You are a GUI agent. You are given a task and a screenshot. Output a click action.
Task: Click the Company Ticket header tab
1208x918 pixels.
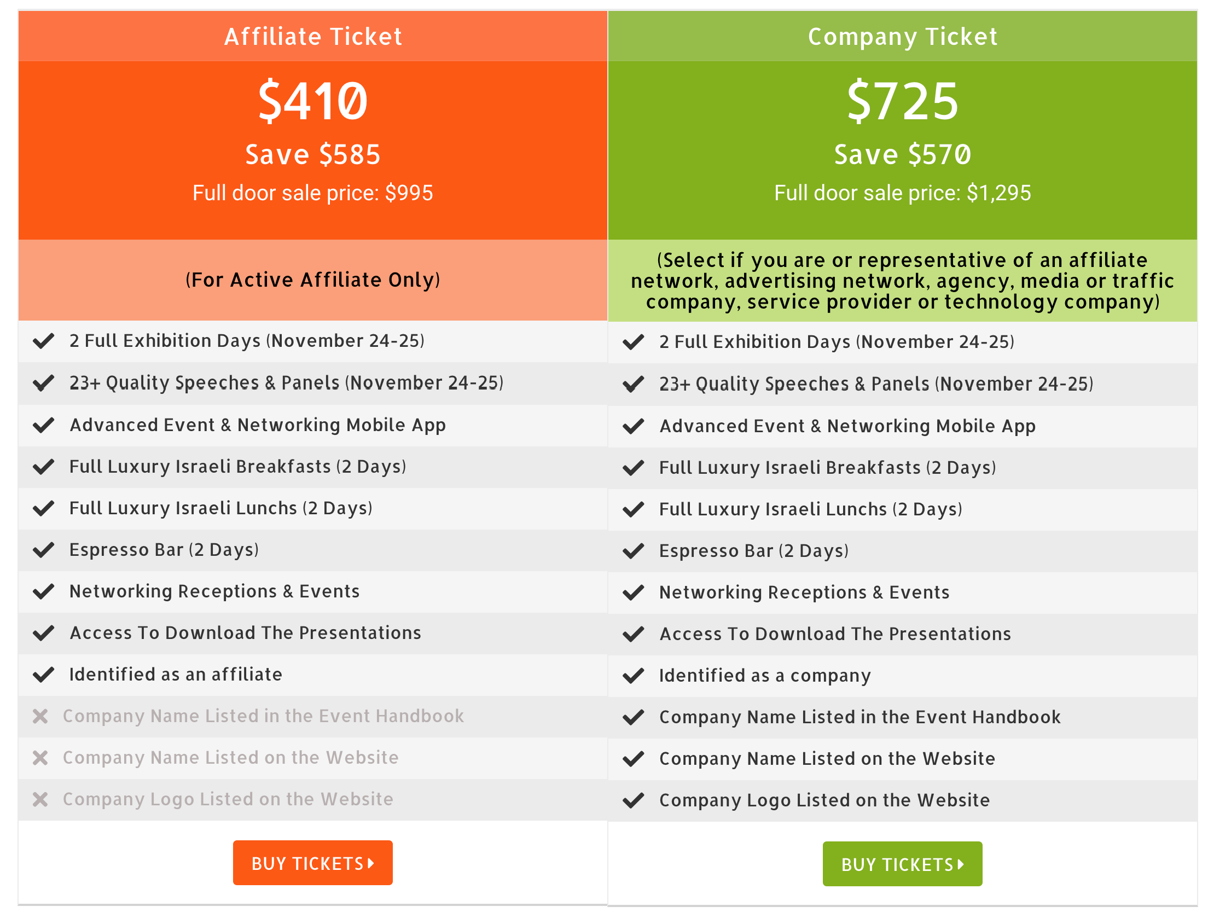click(903, 36)
